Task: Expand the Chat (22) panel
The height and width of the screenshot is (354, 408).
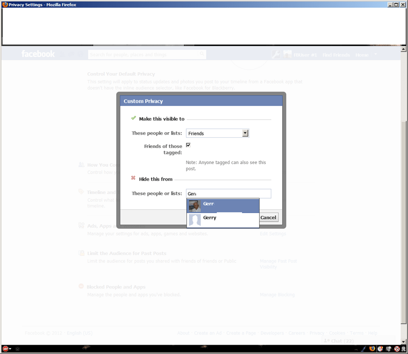Action: pyautogui.click(x=339, y=341)
